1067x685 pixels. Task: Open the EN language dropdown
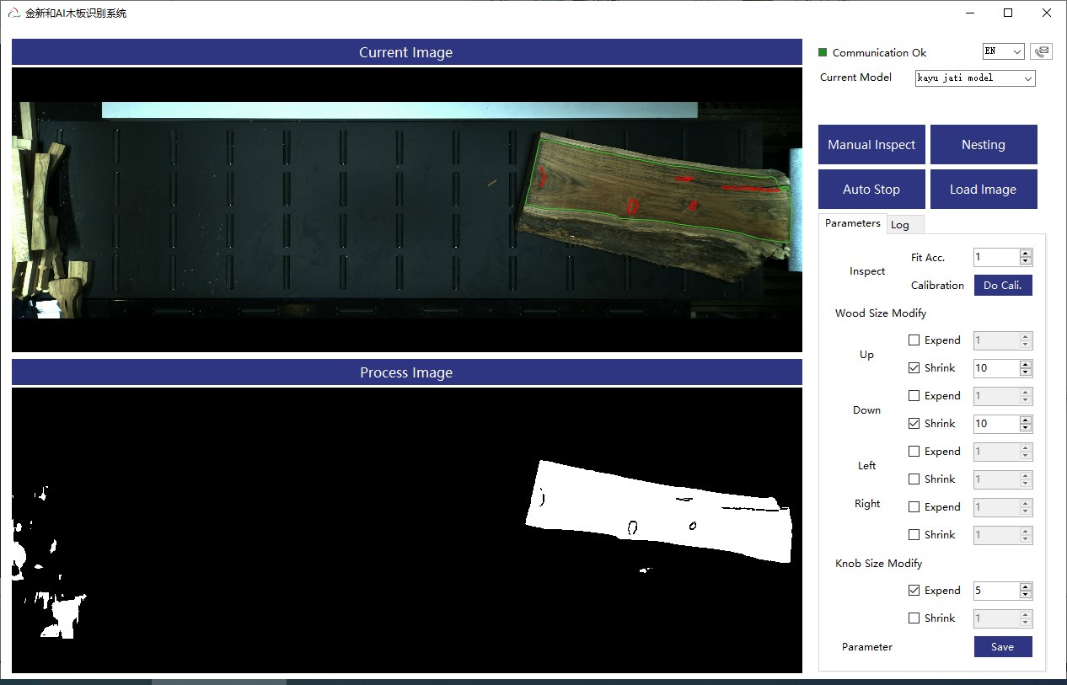pos(1003,51)
